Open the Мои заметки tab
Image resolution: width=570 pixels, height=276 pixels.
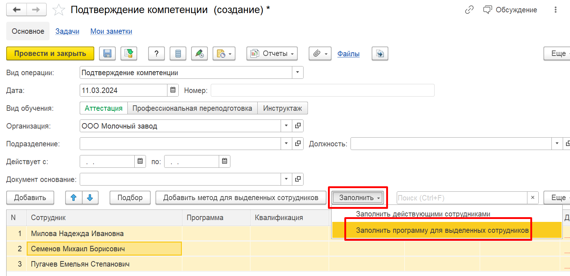(111, 31)
